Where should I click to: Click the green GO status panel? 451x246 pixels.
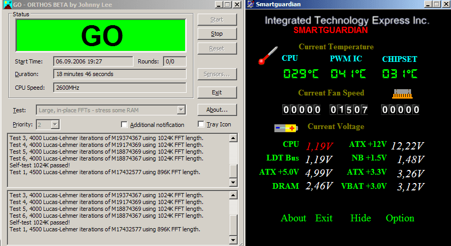[101, 36]
